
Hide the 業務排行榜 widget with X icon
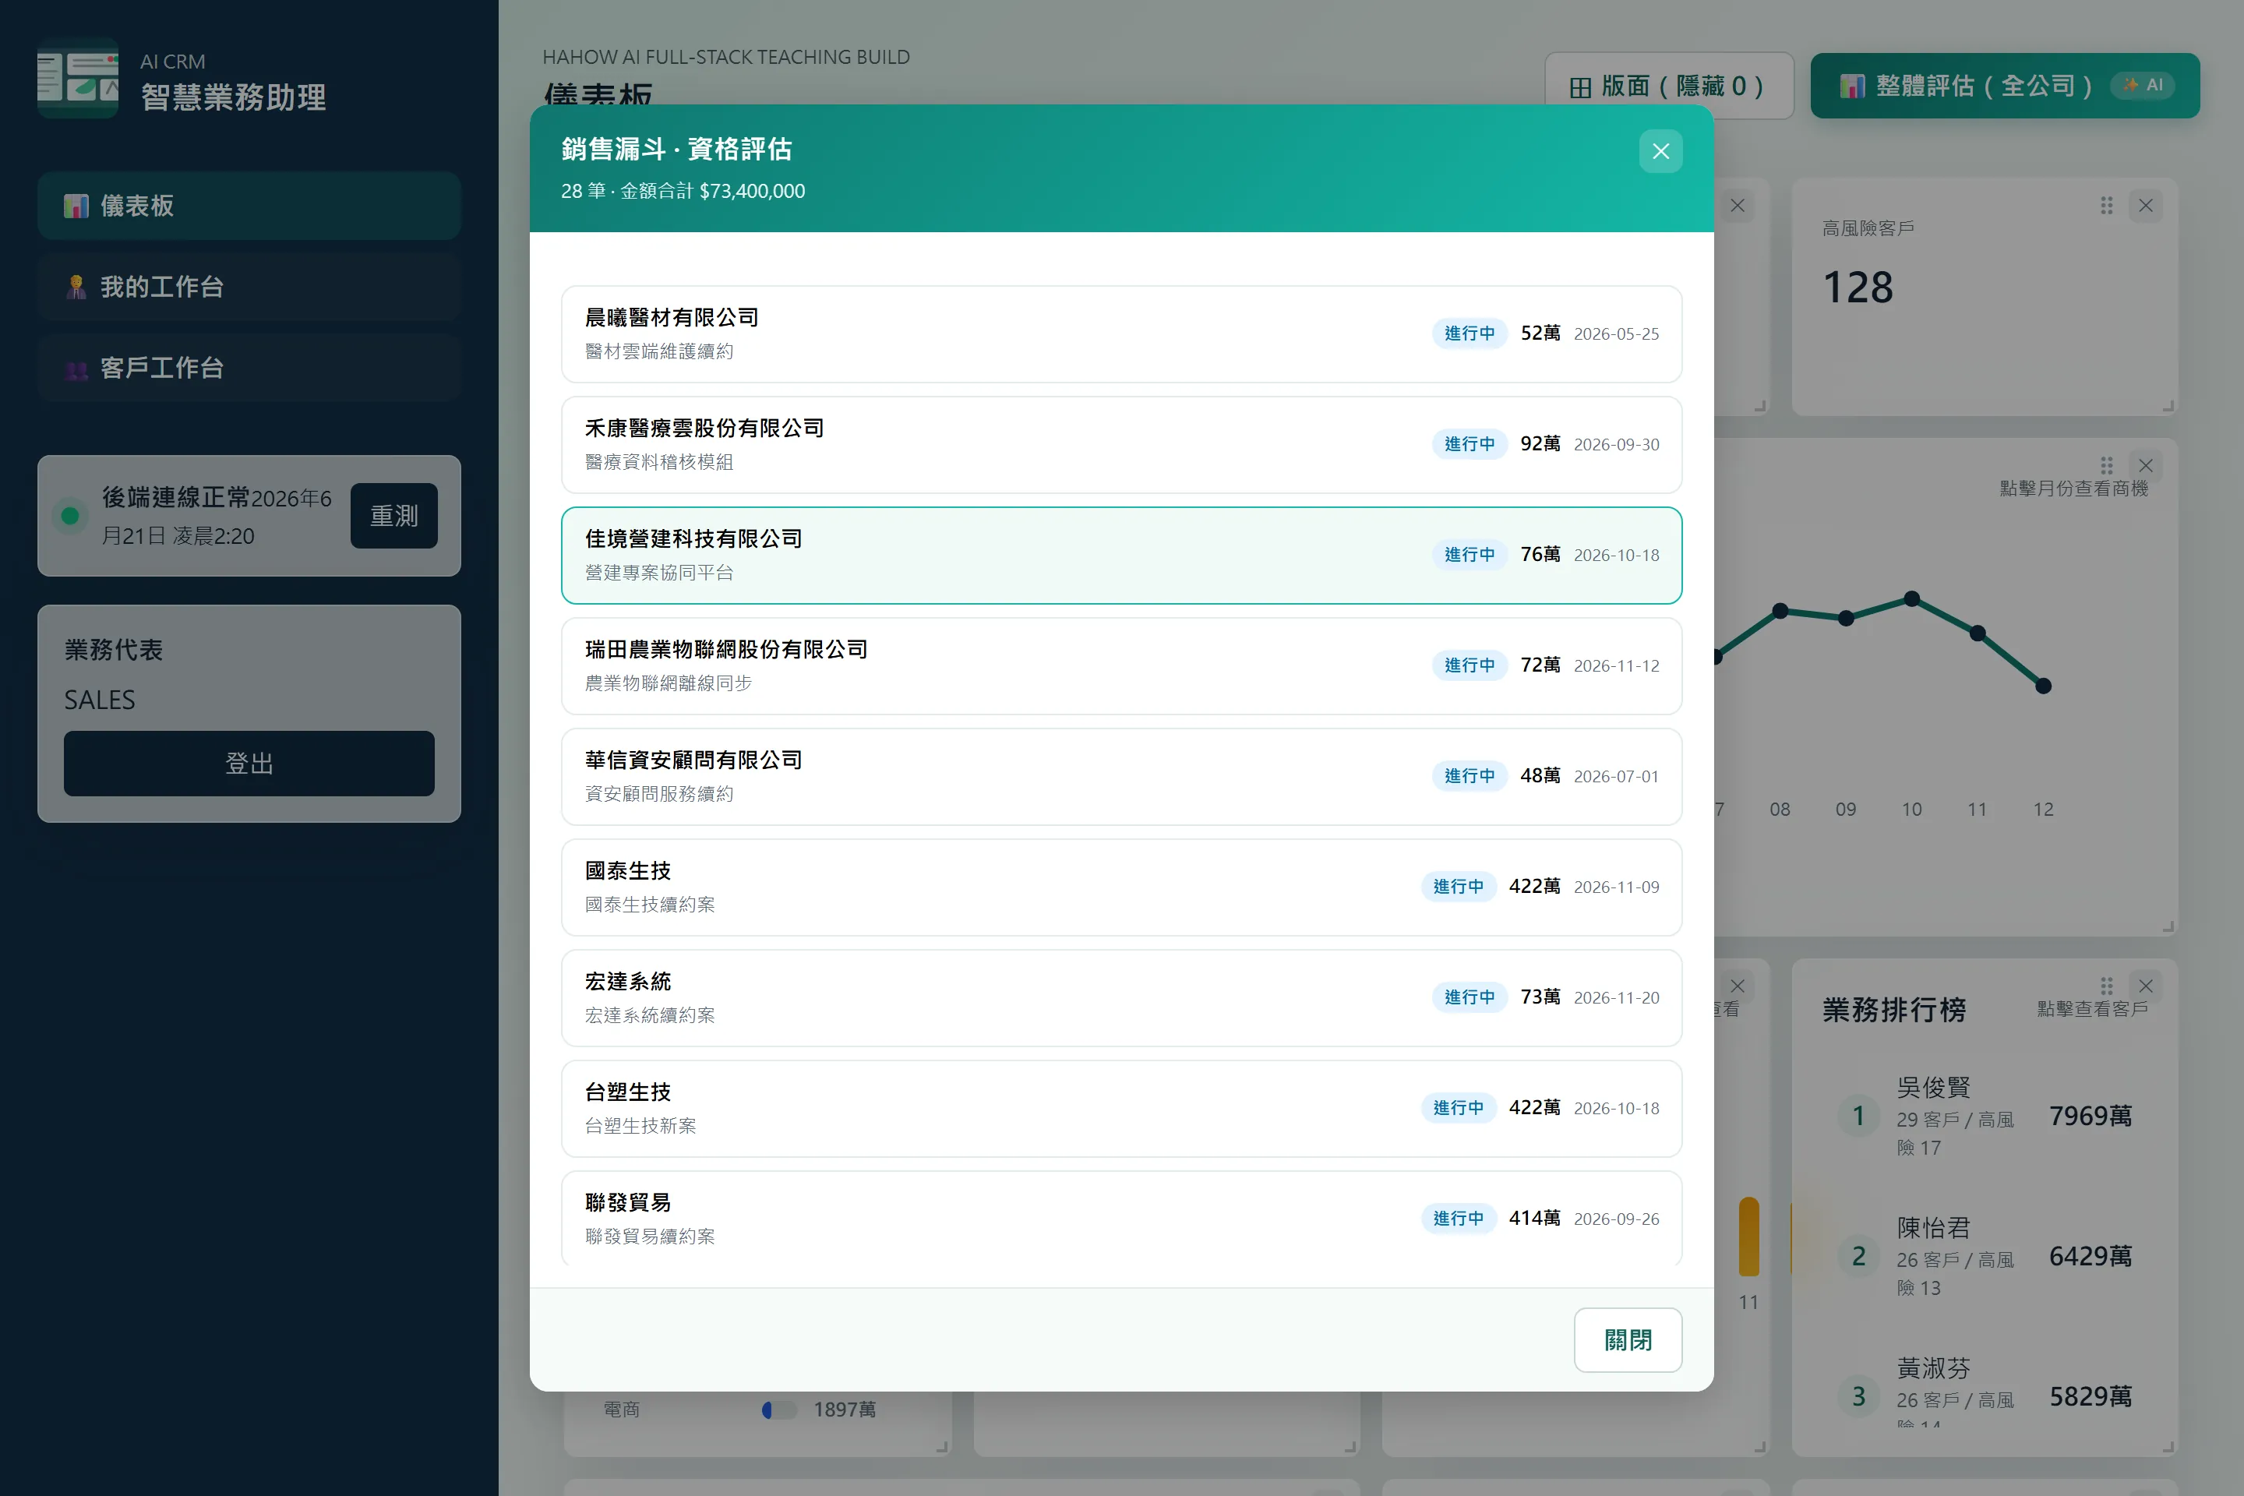pyautogui.click(x=2146, y=986)
